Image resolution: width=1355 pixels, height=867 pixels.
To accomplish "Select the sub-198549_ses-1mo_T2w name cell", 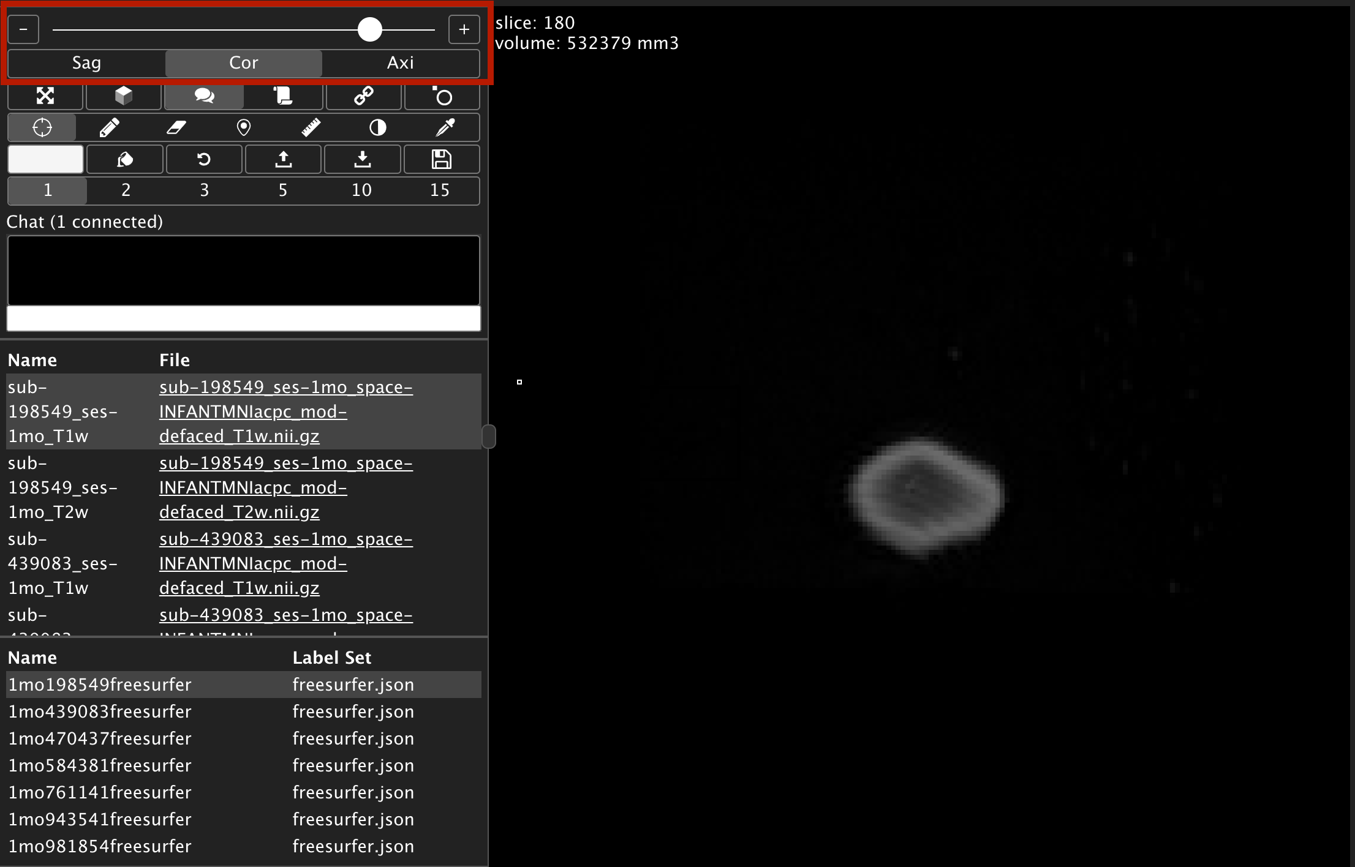I will coord(62,487).
